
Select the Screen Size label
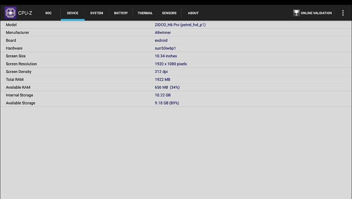tap(15, 56)
